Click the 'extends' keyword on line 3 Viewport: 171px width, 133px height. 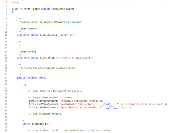[x=45, y=9]
